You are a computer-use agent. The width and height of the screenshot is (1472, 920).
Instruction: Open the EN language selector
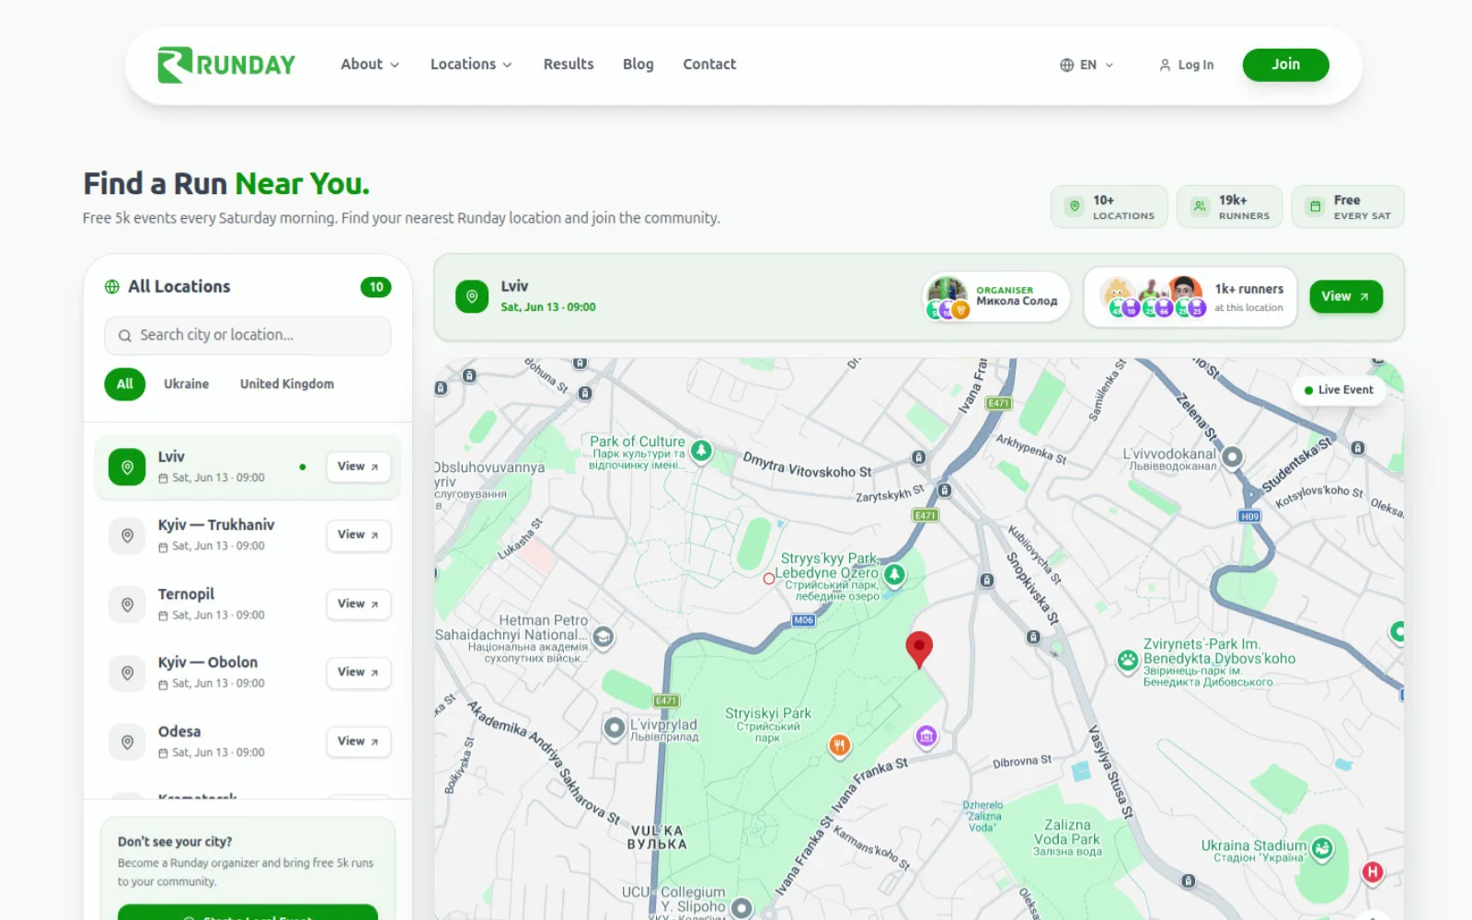pos(1087,65)
